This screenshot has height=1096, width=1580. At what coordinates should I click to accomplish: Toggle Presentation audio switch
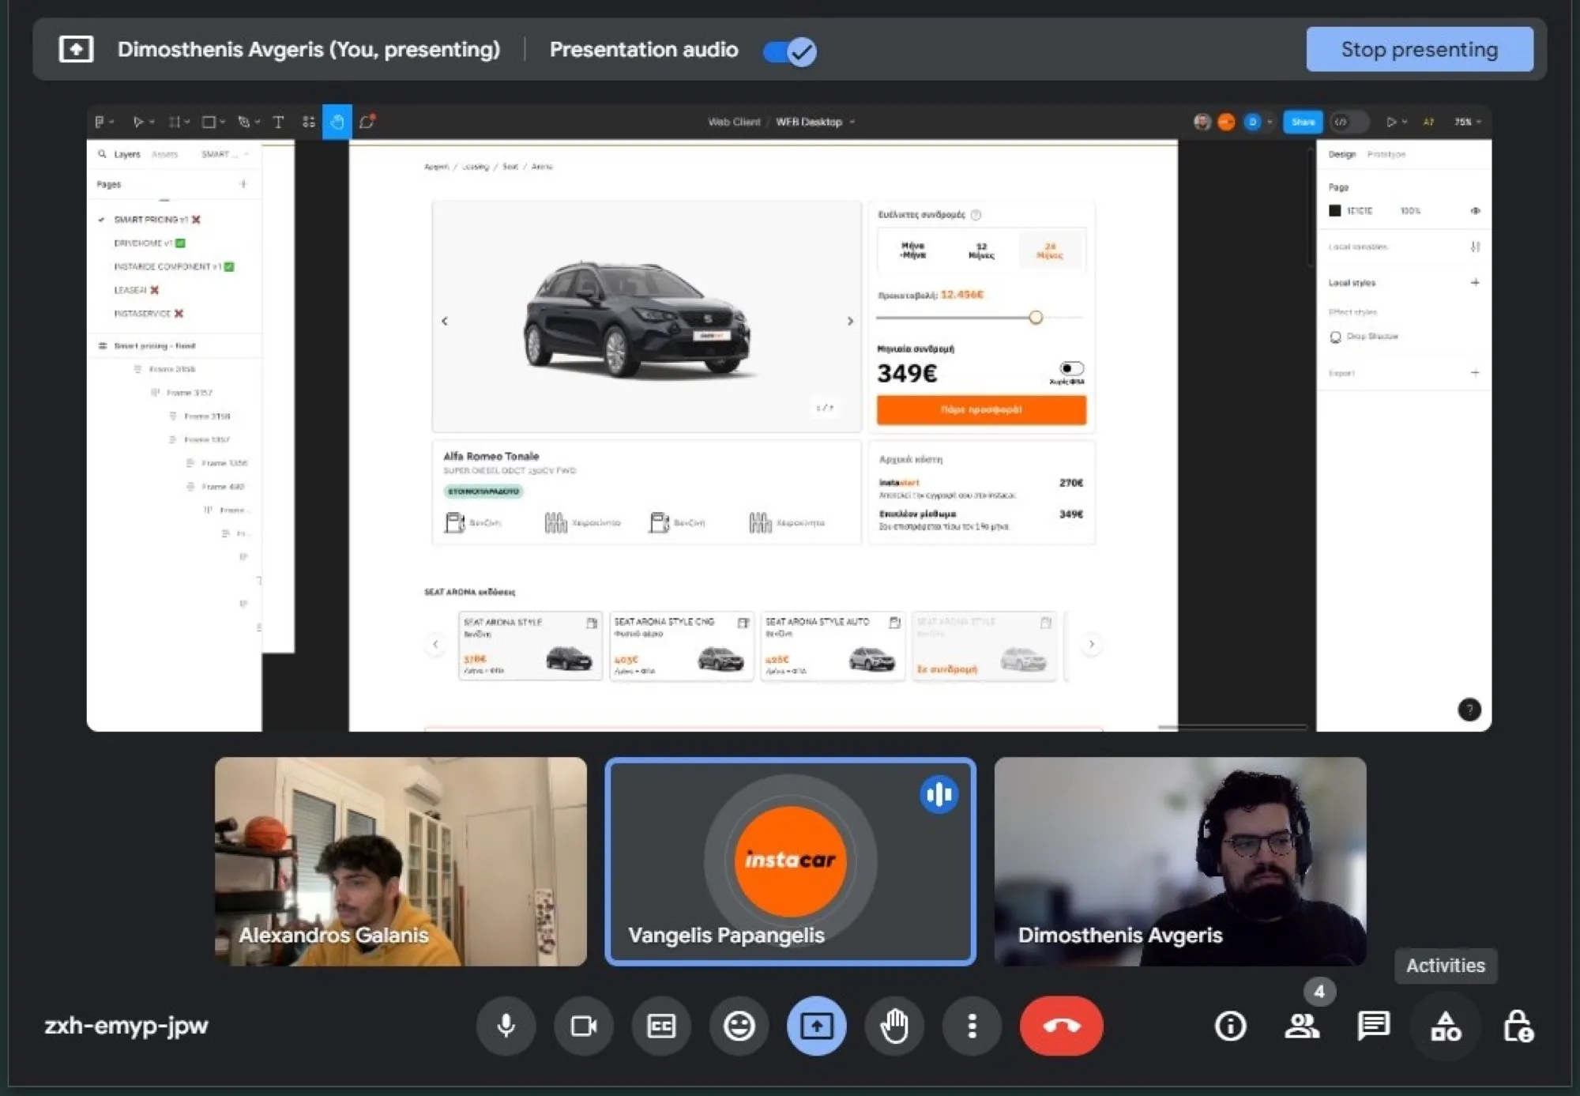tap(790, 51)
